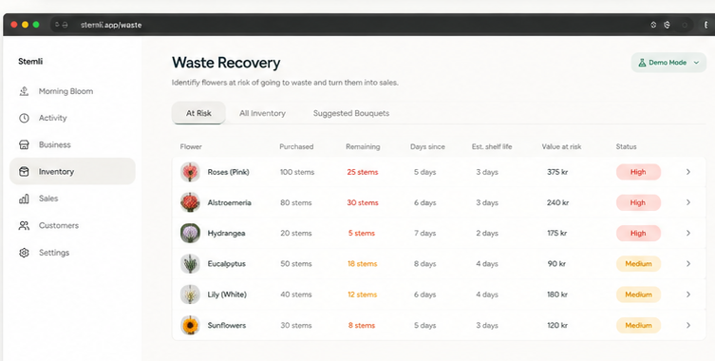This screenshot has height=361, width=715.
Task: Click the Activity clock icon
Action: (24, 118)
